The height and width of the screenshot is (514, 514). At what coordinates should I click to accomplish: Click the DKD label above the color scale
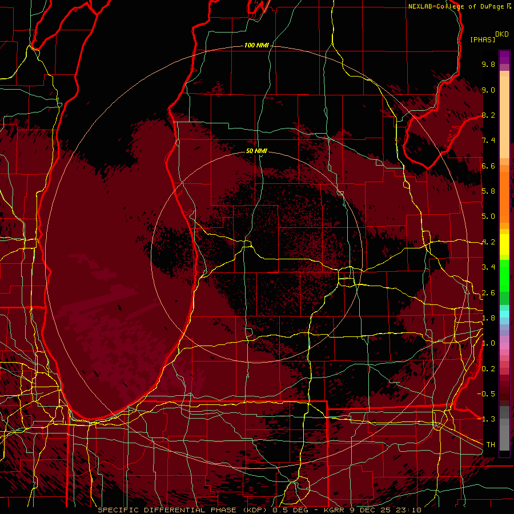[x=502, y=34]
